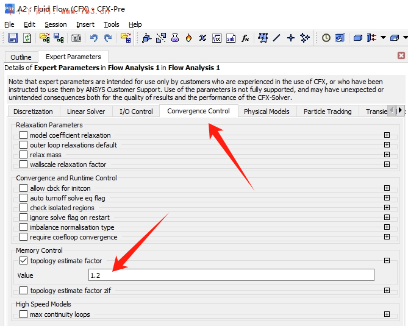408x326 pixels.
Task: Open the Physical Models tab
Action: tap(267, 112)
